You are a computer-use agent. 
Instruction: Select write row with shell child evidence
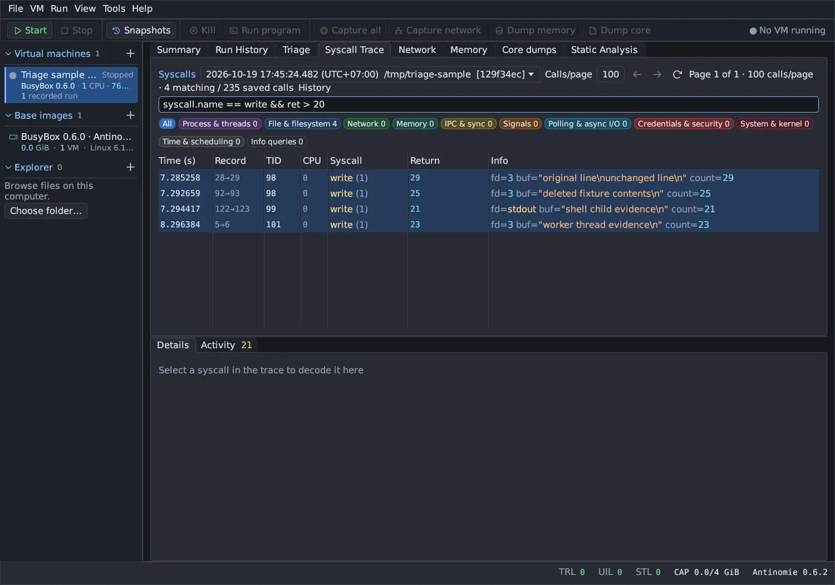[x=488, y=209]
